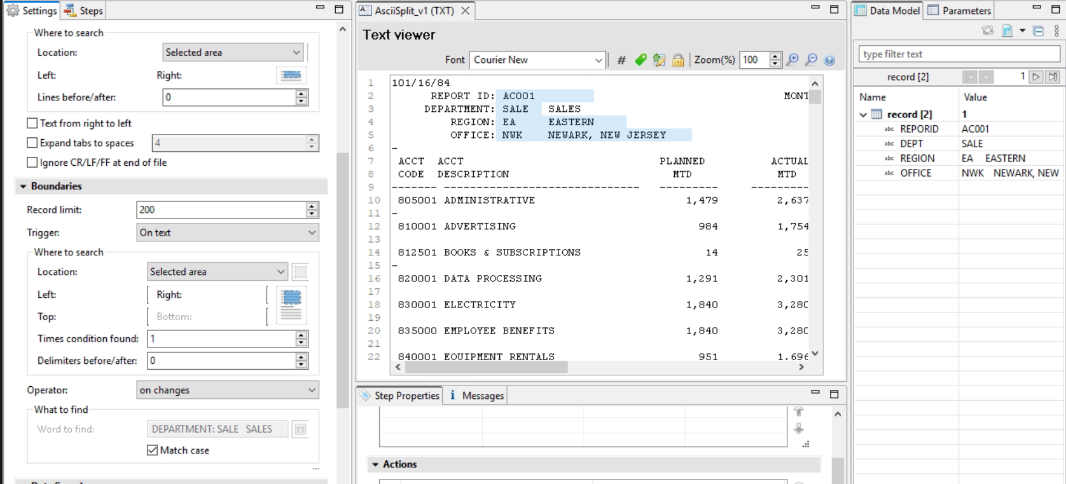Image resolution: width=1066 pixels, height=484 pixels.
Task: Uncheck the Match case checkbox
Action: click(x=153, y=450)
